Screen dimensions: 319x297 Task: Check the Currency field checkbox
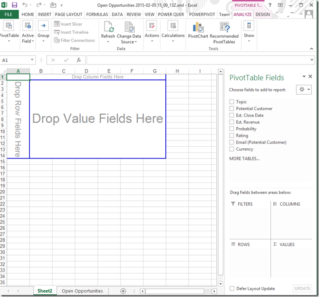click(x=231, y=149)
